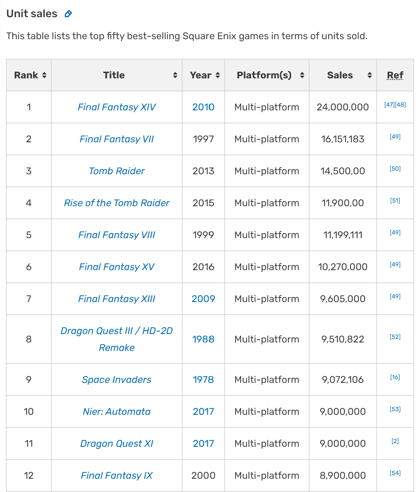Select the sales value 9,072,106
The image size is (418, 492).
[x=343, y=380]
